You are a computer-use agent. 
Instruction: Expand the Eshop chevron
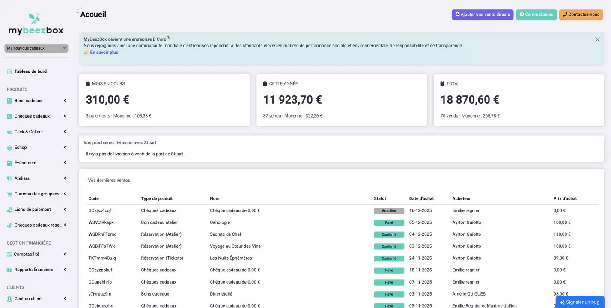click(x=65, y=147)
